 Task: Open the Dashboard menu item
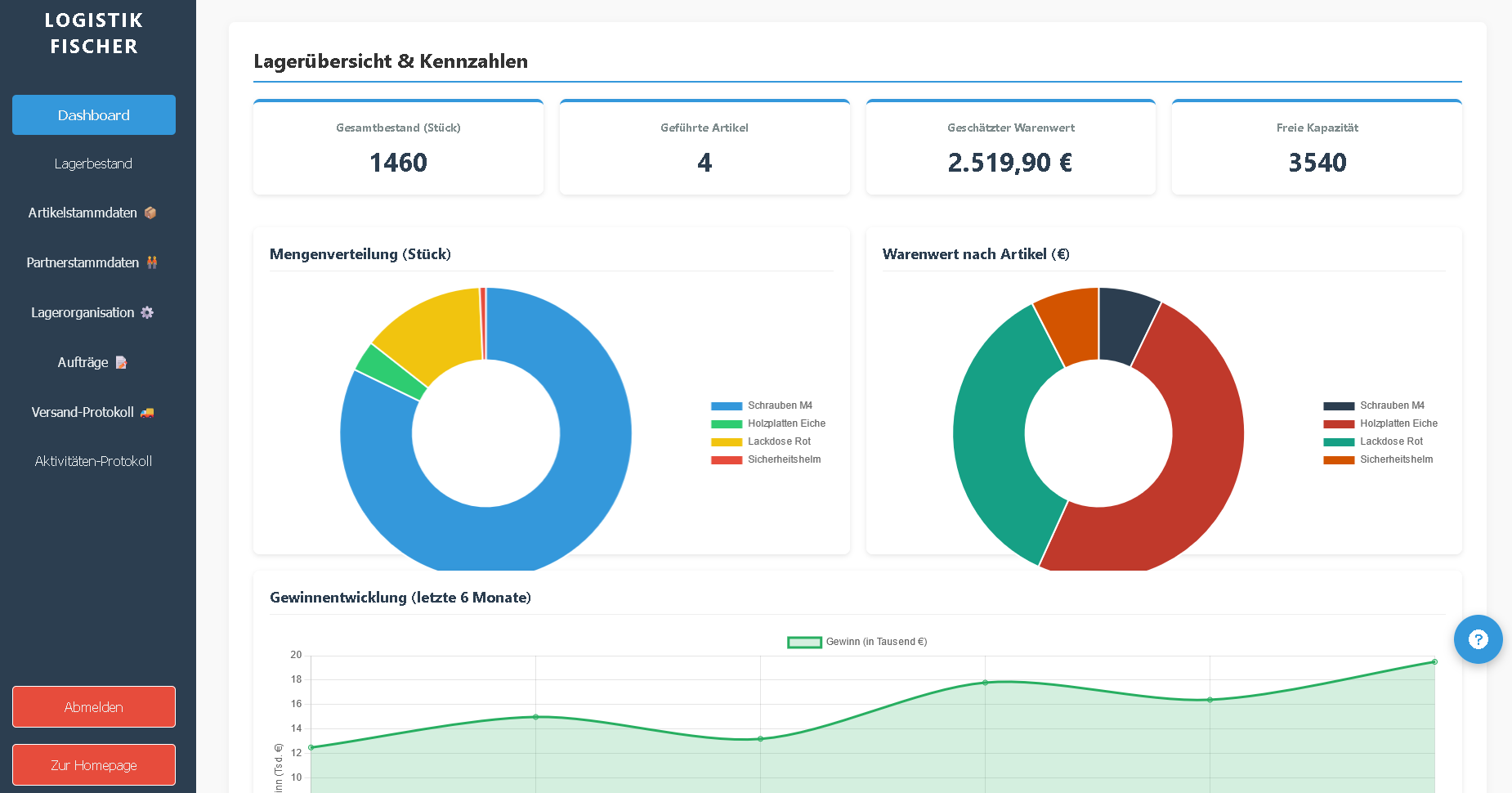(94, 115)
